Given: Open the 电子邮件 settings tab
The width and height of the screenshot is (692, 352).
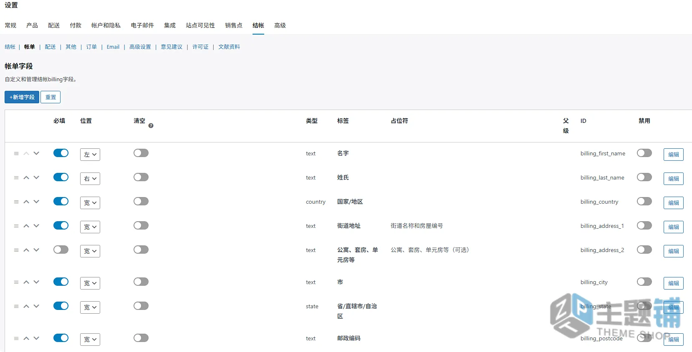Looking at the screenshot, I should coord(142,25).
